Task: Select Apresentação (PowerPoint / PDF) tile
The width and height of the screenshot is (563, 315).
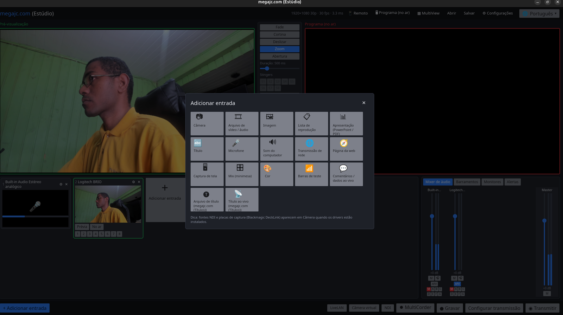Action: 346,123
